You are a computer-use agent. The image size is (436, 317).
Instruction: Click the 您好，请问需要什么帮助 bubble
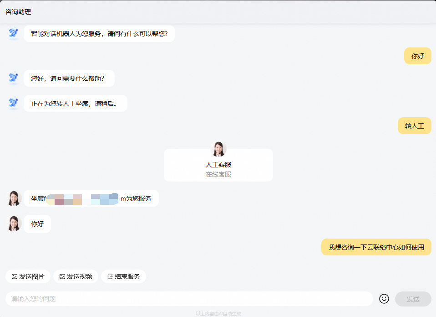click(x=69, y=78)
